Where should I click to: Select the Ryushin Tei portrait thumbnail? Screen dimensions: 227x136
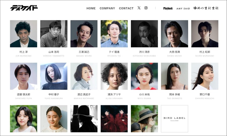point(114,34)
